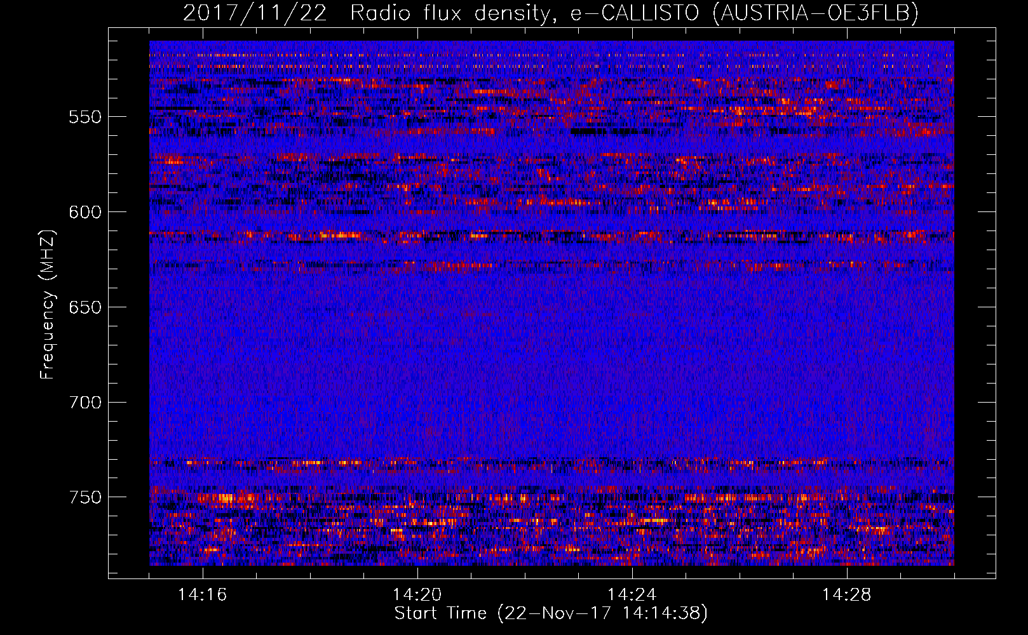Click the '14:24' time axis label
This screenshot has height=635, width=1028.
632,595
